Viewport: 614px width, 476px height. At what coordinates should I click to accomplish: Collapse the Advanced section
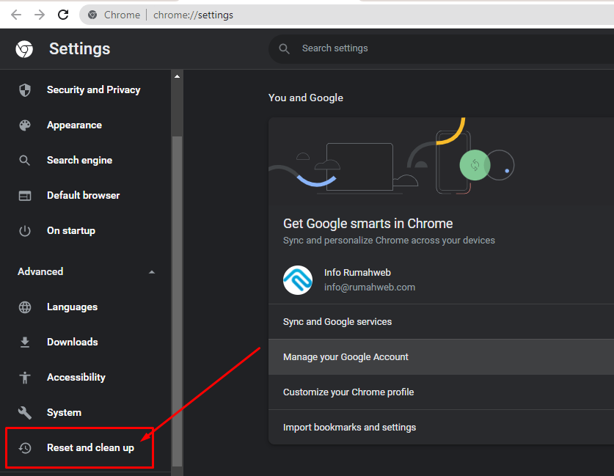coord(152,272)
